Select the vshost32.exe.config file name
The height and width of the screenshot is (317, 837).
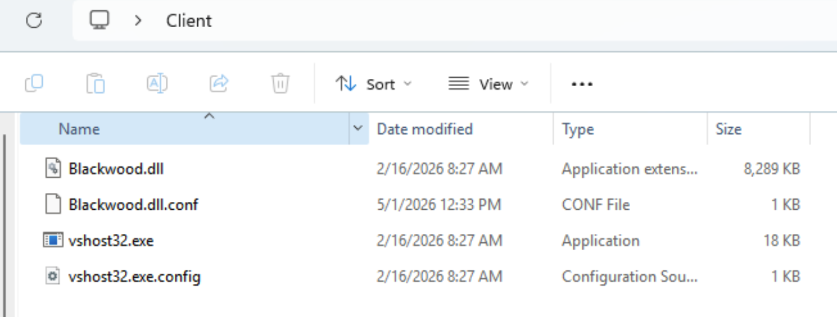pos(134,277)
